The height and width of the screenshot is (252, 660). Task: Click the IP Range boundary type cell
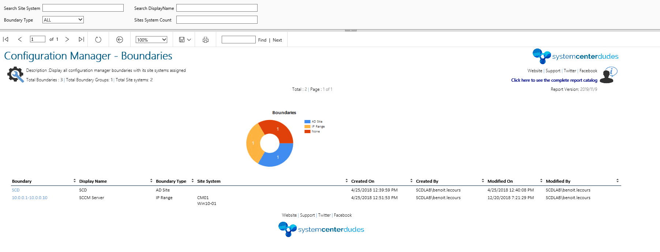(164, 198)
